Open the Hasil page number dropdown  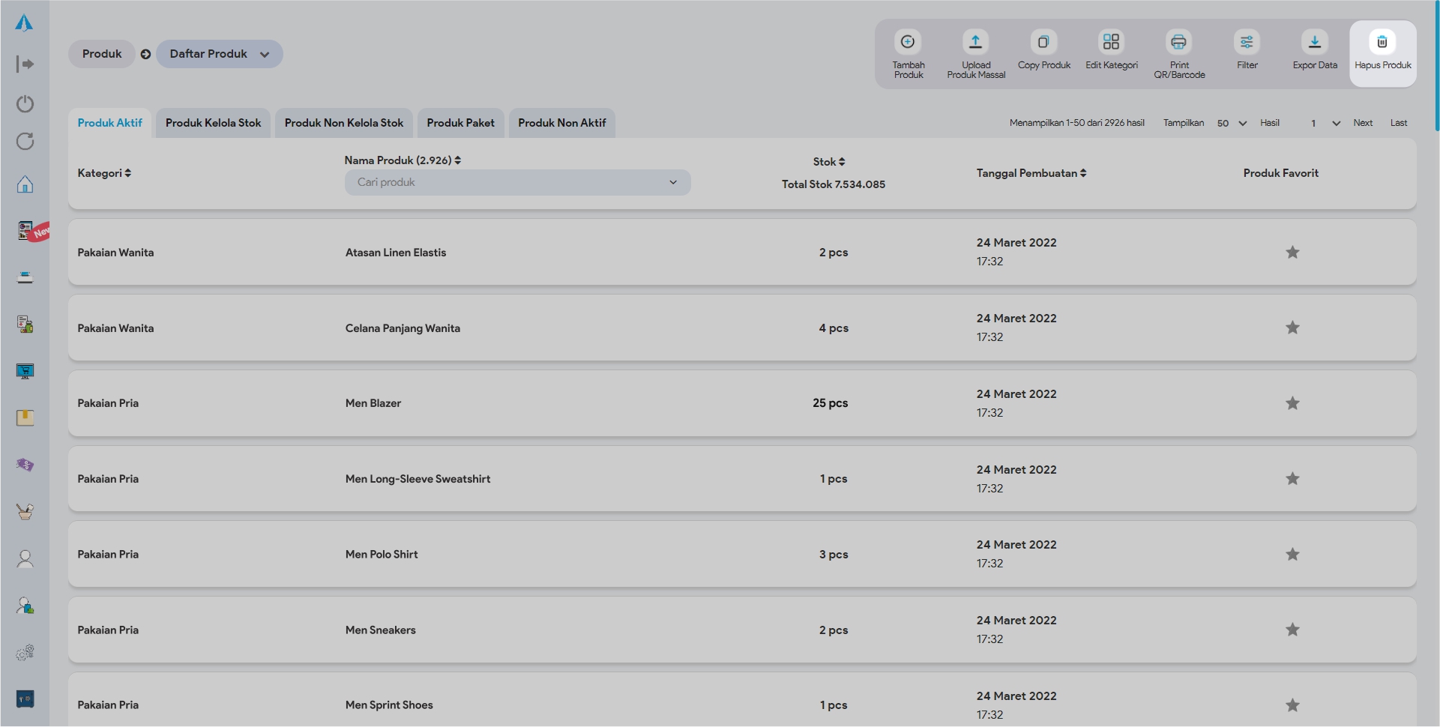tap(1325, 123)
